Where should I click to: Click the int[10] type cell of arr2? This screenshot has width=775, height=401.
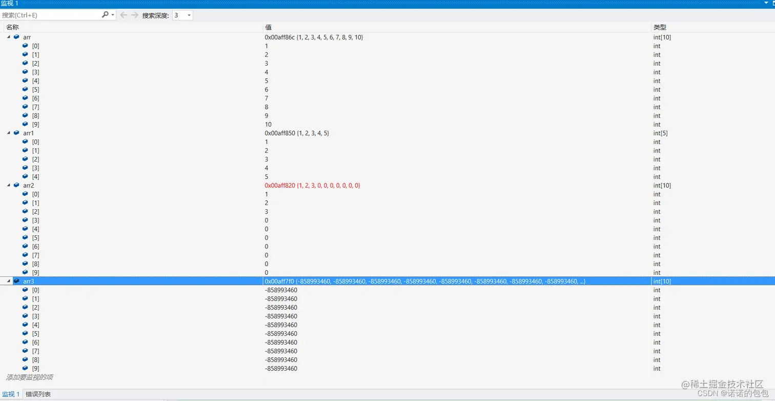point(662,185)
